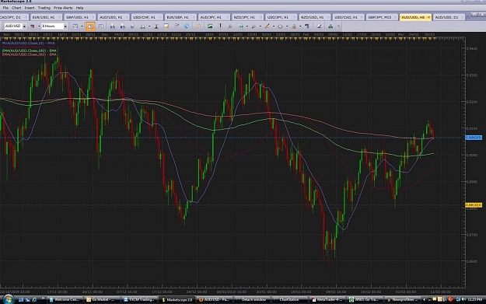
Task: Expand arrow beside the flag icon
Action: click(x=39, y=26)
